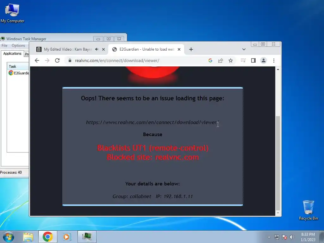Open the Windows Start button
The image size is (324, 243).
(9, 237)
